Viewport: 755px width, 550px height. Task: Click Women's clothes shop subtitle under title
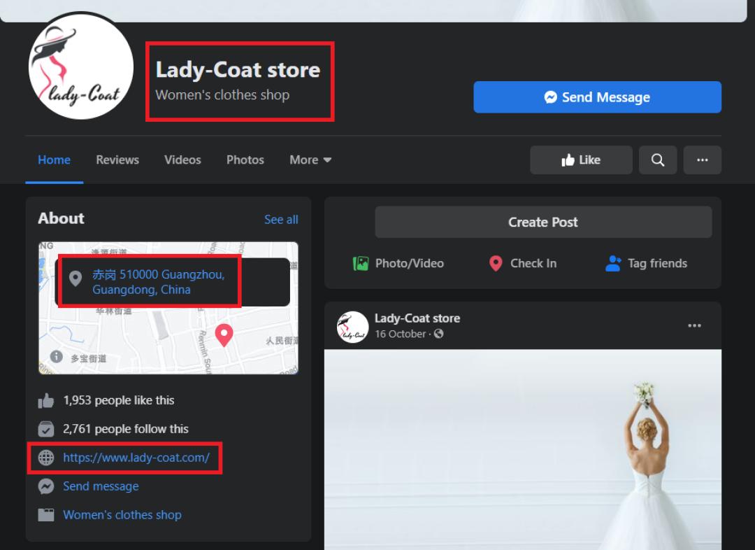coord(222,95)
